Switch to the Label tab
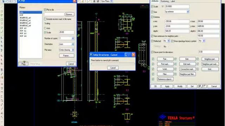 [173, 1]
